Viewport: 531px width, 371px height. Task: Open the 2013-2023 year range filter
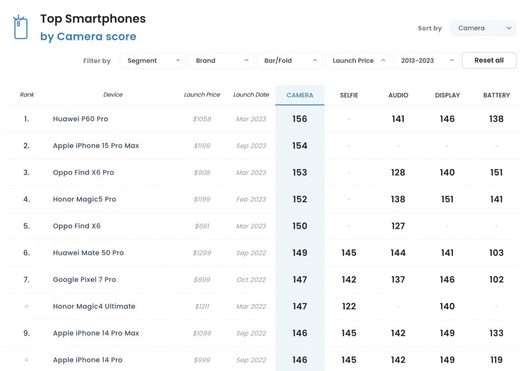tap(426, 61)
